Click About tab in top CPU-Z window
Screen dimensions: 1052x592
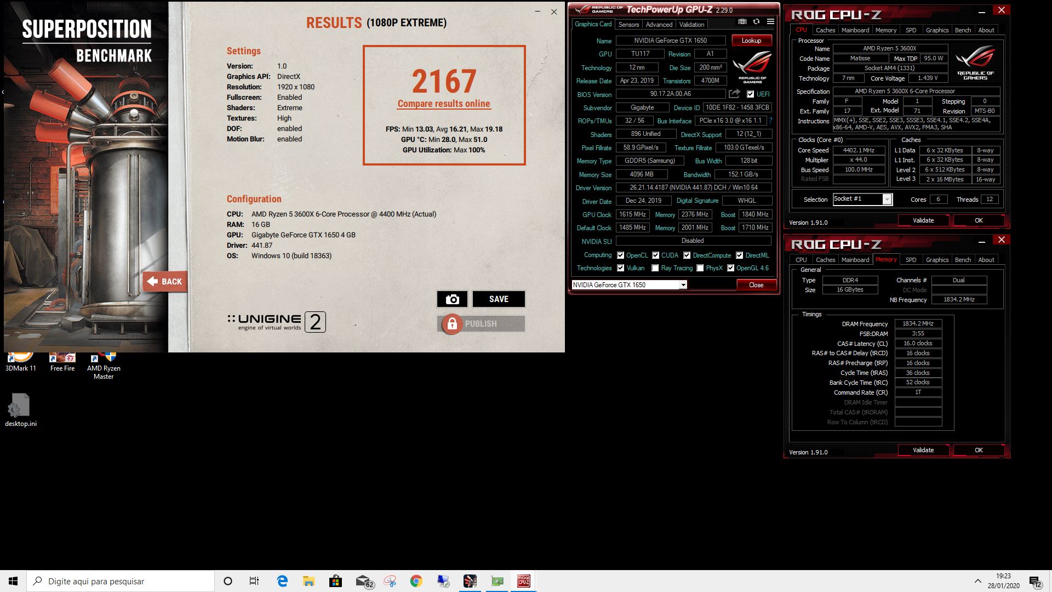tap(986, 30)
